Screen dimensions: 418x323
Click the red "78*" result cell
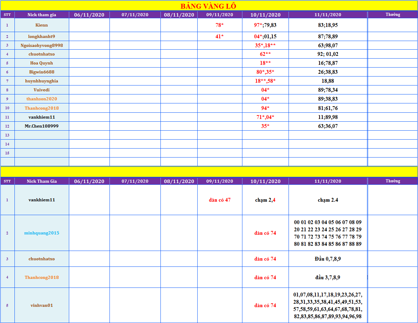pyautogui.click(x=220, y=25)
